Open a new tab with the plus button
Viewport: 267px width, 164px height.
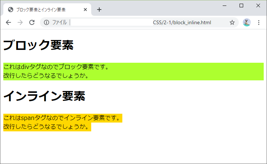(99, 10)
